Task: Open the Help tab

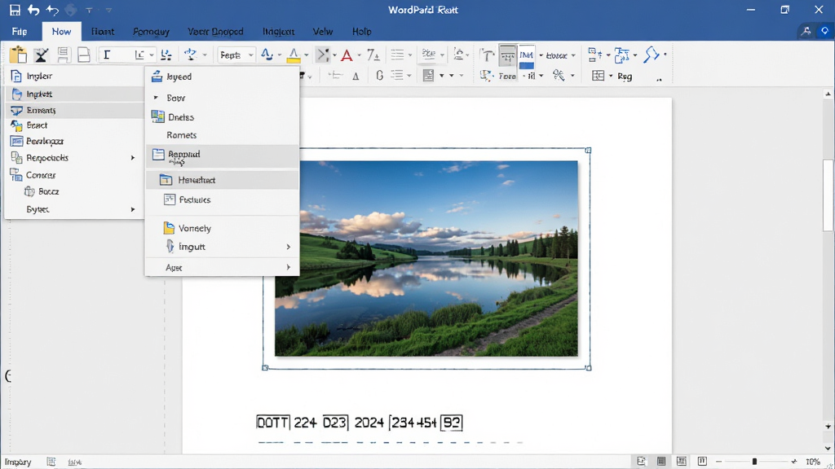Action: (361, 32)
